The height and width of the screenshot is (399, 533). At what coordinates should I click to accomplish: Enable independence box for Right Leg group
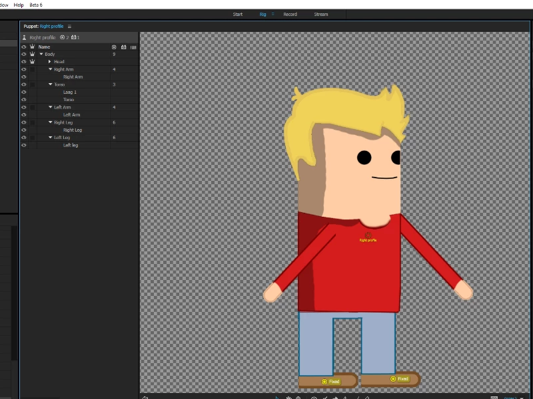click(32, 122)
